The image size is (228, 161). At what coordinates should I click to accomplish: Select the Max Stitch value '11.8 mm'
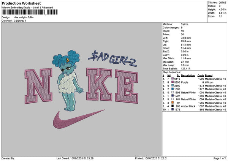(x=186, y=58)
